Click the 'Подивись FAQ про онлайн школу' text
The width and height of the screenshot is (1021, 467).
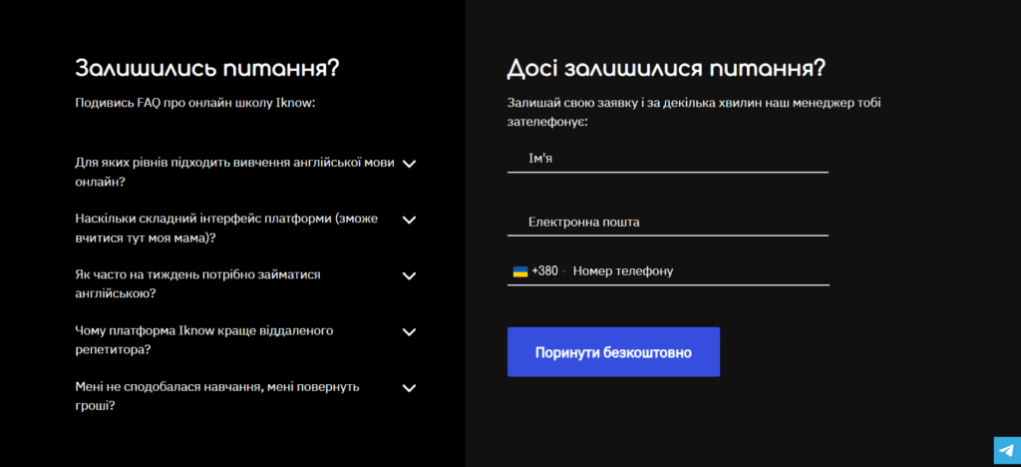(195, 102)
